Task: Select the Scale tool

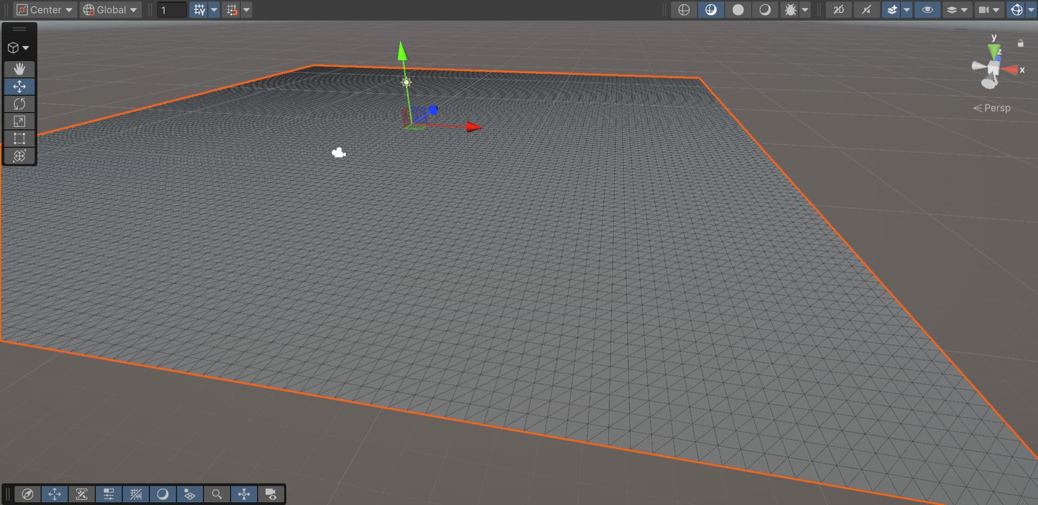Action: pyautogui.click(x=19, y=121)
